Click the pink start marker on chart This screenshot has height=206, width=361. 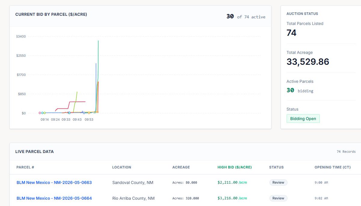point(40,113)
